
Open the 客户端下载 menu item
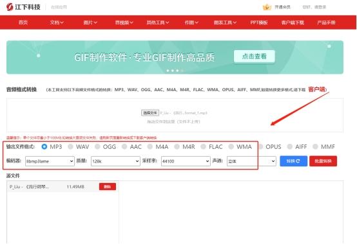(293, 22)
